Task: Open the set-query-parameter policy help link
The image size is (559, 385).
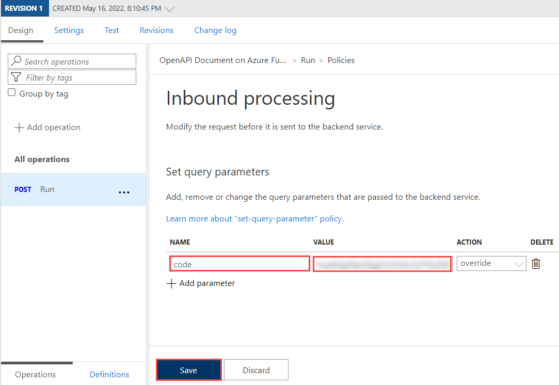Action: click(254, 218)
